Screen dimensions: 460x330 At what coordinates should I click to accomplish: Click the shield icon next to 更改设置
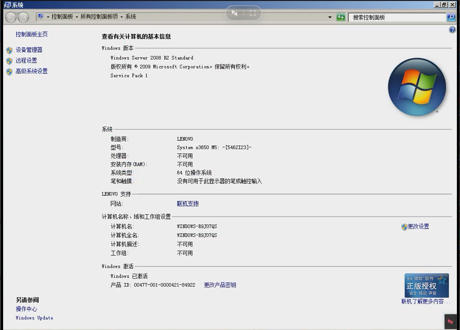tap(404, 227)
